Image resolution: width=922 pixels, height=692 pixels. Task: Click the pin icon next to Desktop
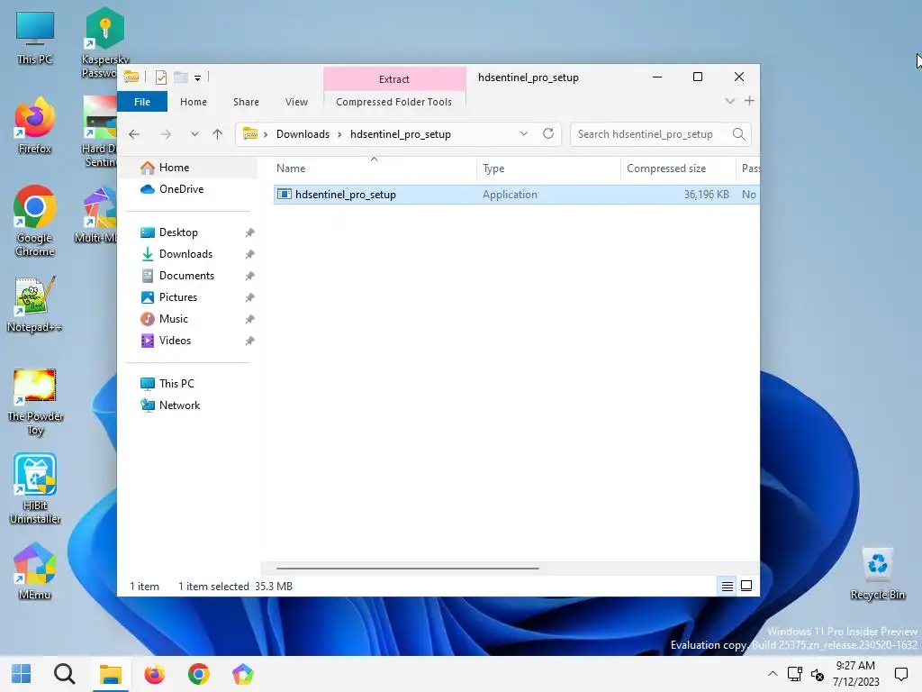(250, 232)
